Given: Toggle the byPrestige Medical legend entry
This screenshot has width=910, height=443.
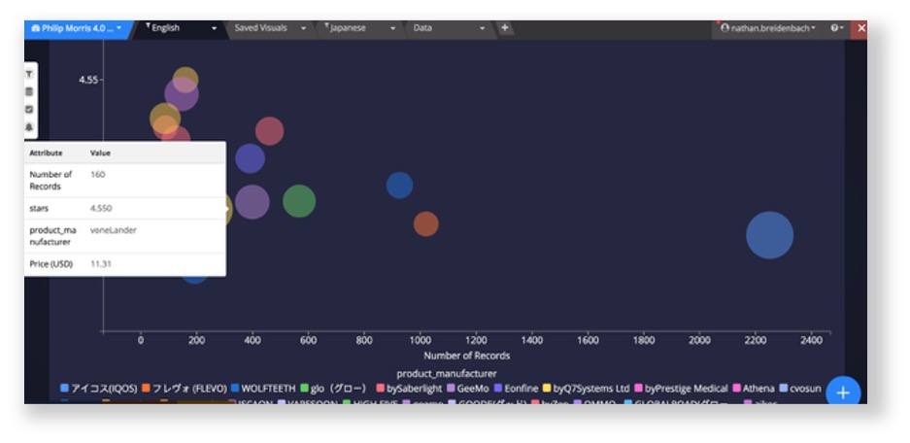Looking at the screenshot, I should point(681,389).
